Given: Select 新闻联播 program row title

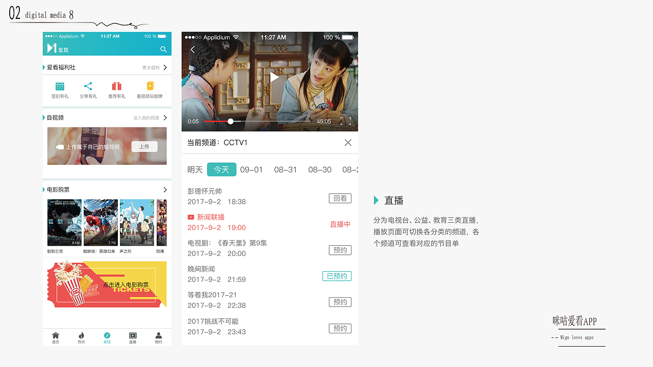Looking at the screenshot, I should point(211,217).
